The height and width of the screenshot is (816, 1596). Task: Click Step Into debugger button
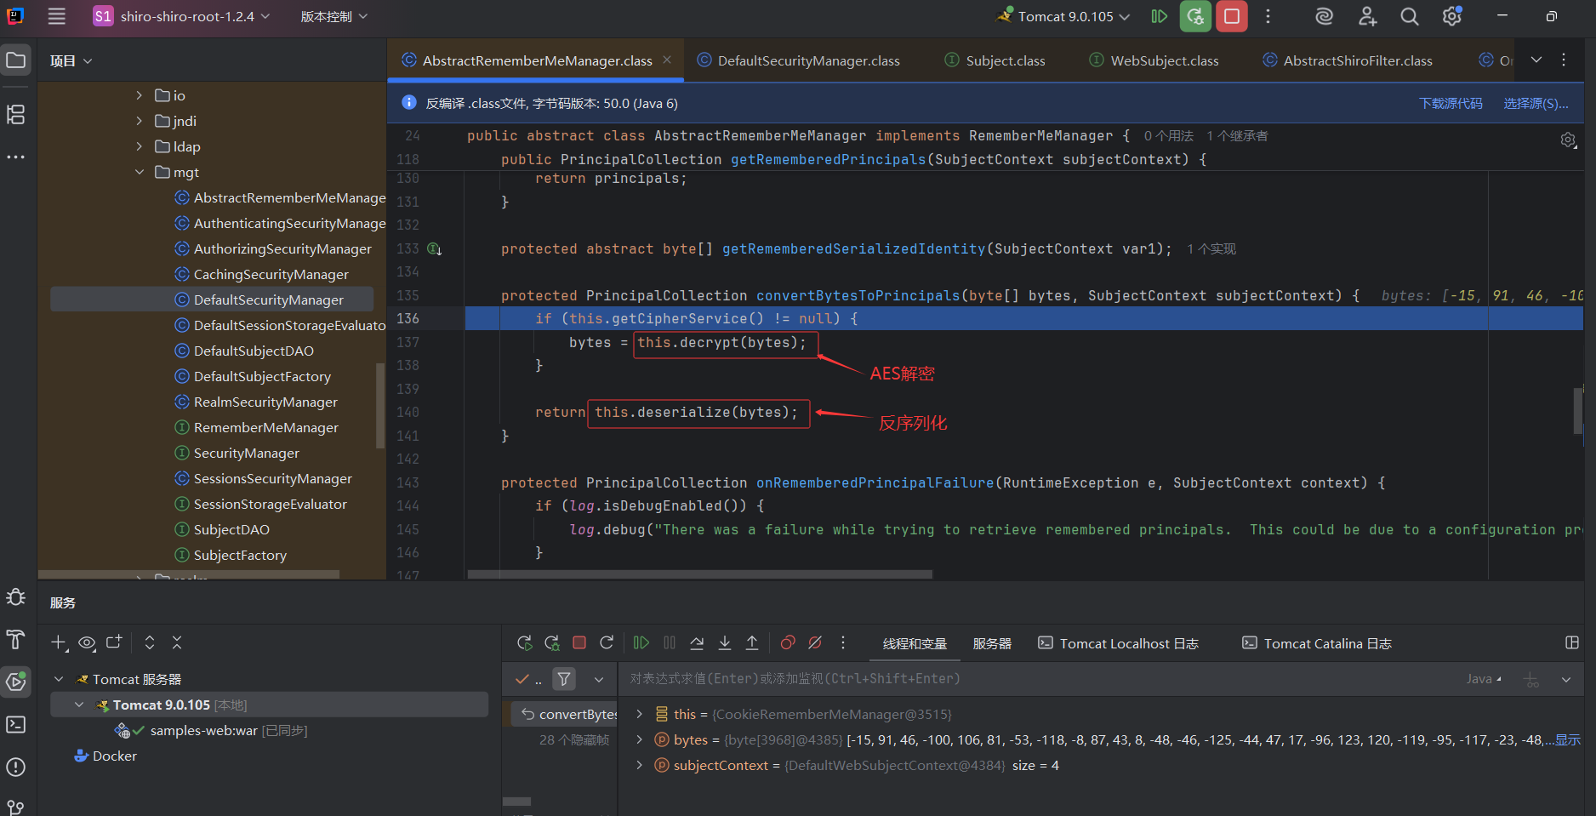click(x=725, y=643)
